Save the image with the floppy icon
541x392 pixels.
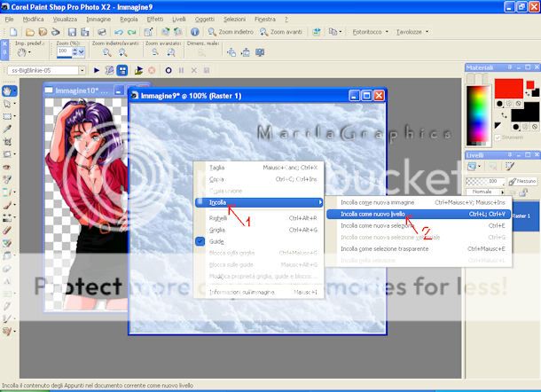pos(72,32)
